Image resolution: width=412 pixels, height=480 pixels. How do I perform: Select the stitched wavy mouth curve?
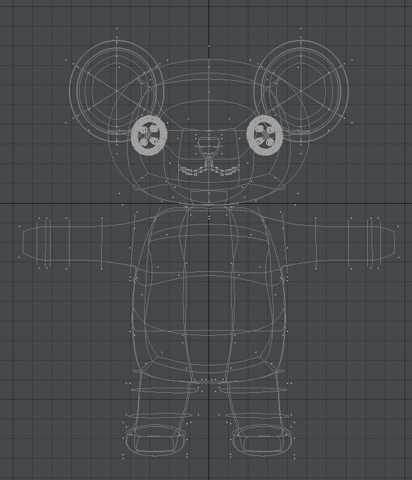click(x=209, y=170)
